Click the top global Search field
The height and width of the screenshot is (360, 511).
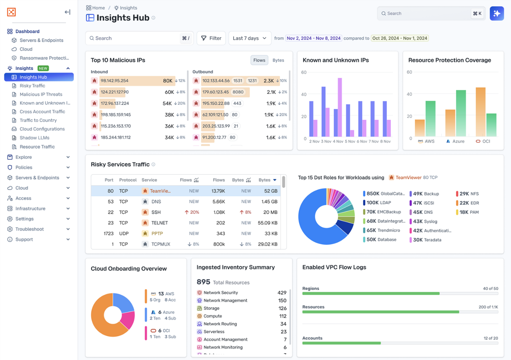[431, 14]
